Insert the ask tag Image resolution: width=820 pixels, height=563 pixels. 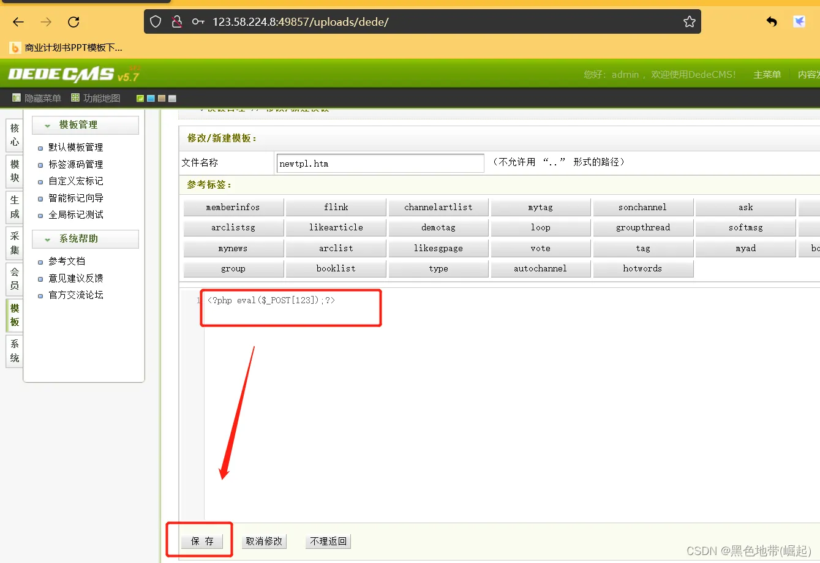coord(746,208)
